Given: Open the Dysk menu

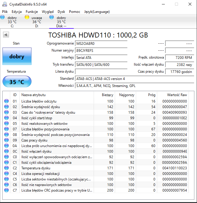Looking at the screenshot, I should (61, 12).
